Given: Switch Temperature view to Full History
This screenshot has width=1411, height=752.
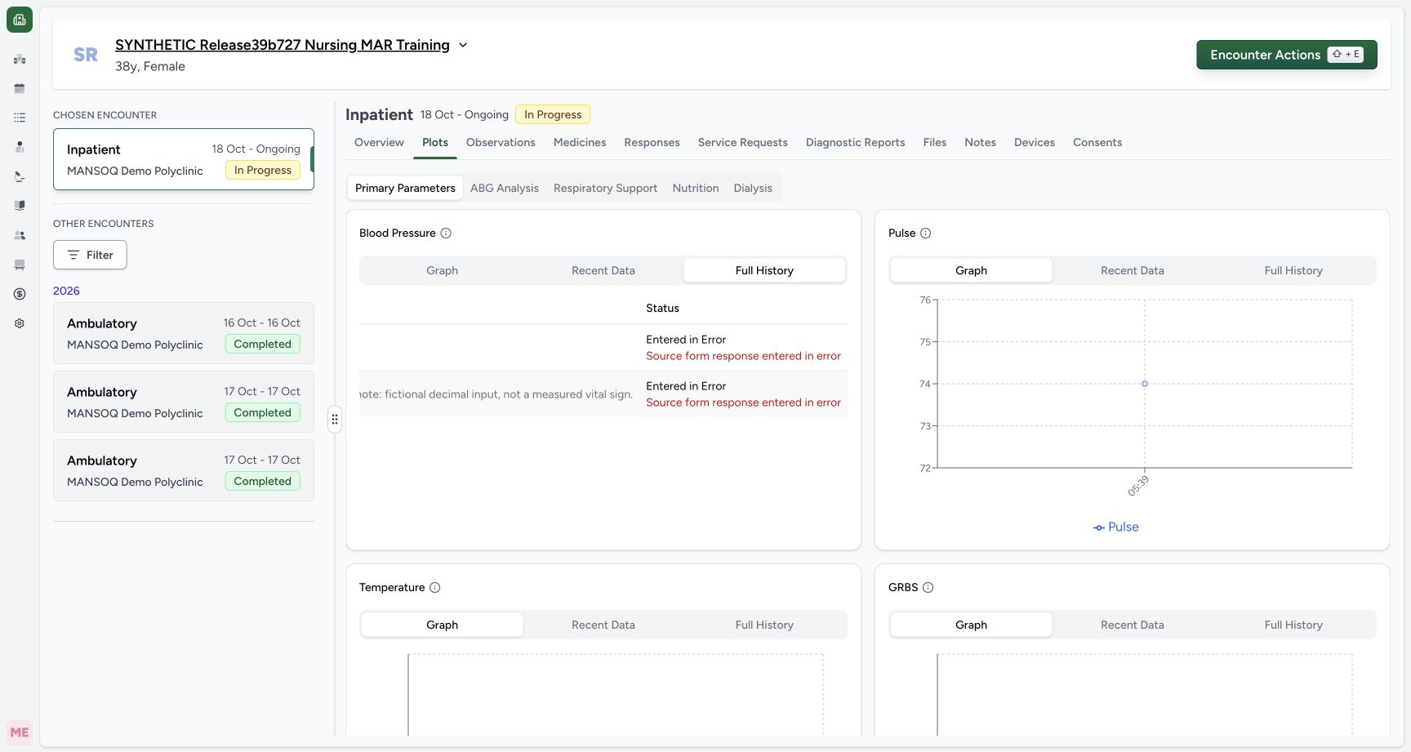Looking at the screenshot, I should point(764,625).
